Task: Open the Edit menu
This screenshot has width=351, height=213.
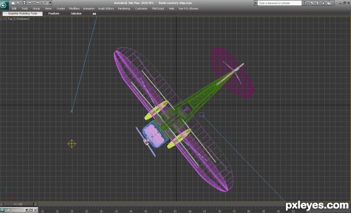Action: (14, 9)
